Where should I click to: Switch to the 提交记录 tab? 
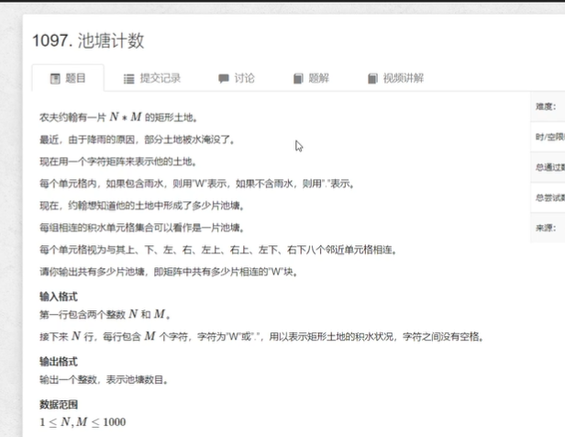tap(152, 78)
